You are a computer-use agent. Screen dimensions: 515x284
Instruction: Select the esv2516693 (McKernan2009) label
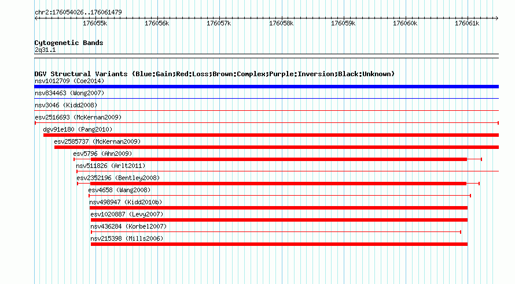pos(78,117)
